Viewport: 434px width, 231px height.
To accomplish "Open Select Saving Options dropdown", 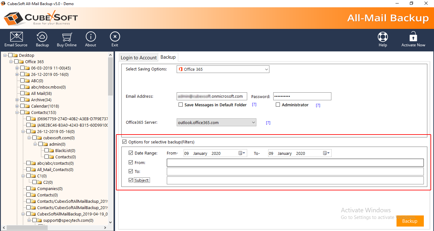I will click(x=223, y=69).
